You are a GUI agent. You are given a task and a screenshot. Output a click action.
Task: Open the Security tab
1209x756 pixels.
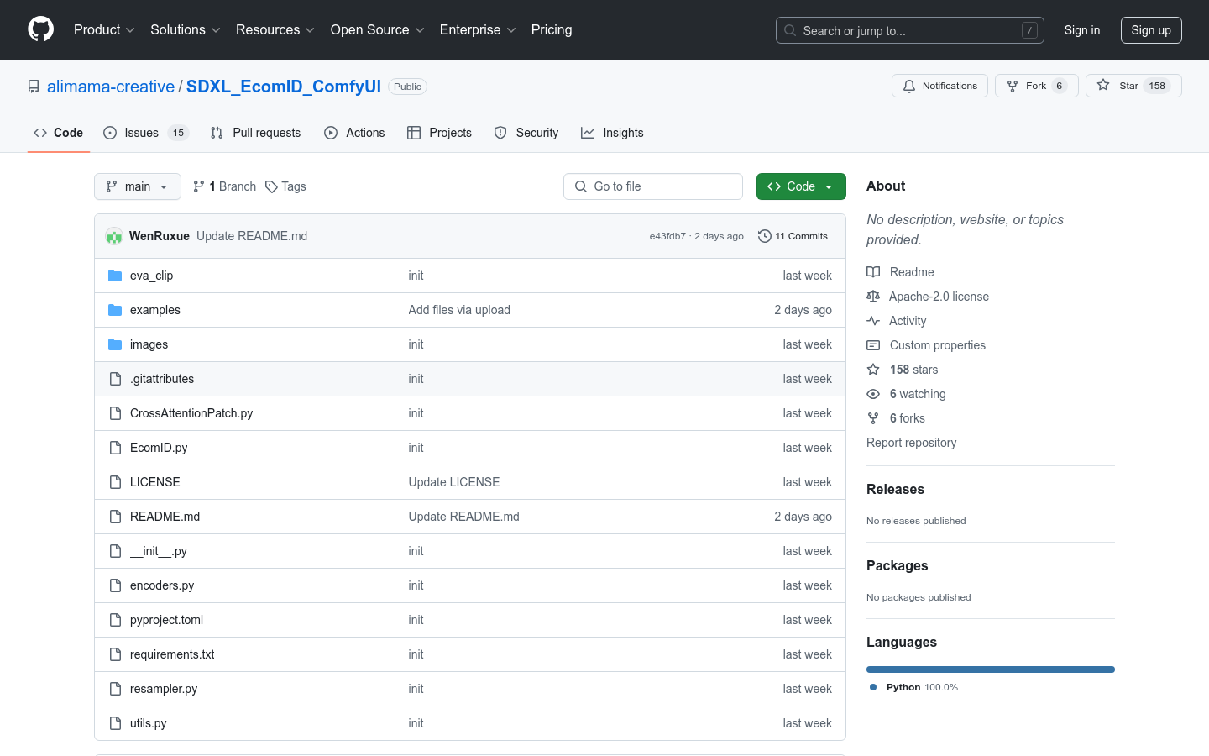526,133
